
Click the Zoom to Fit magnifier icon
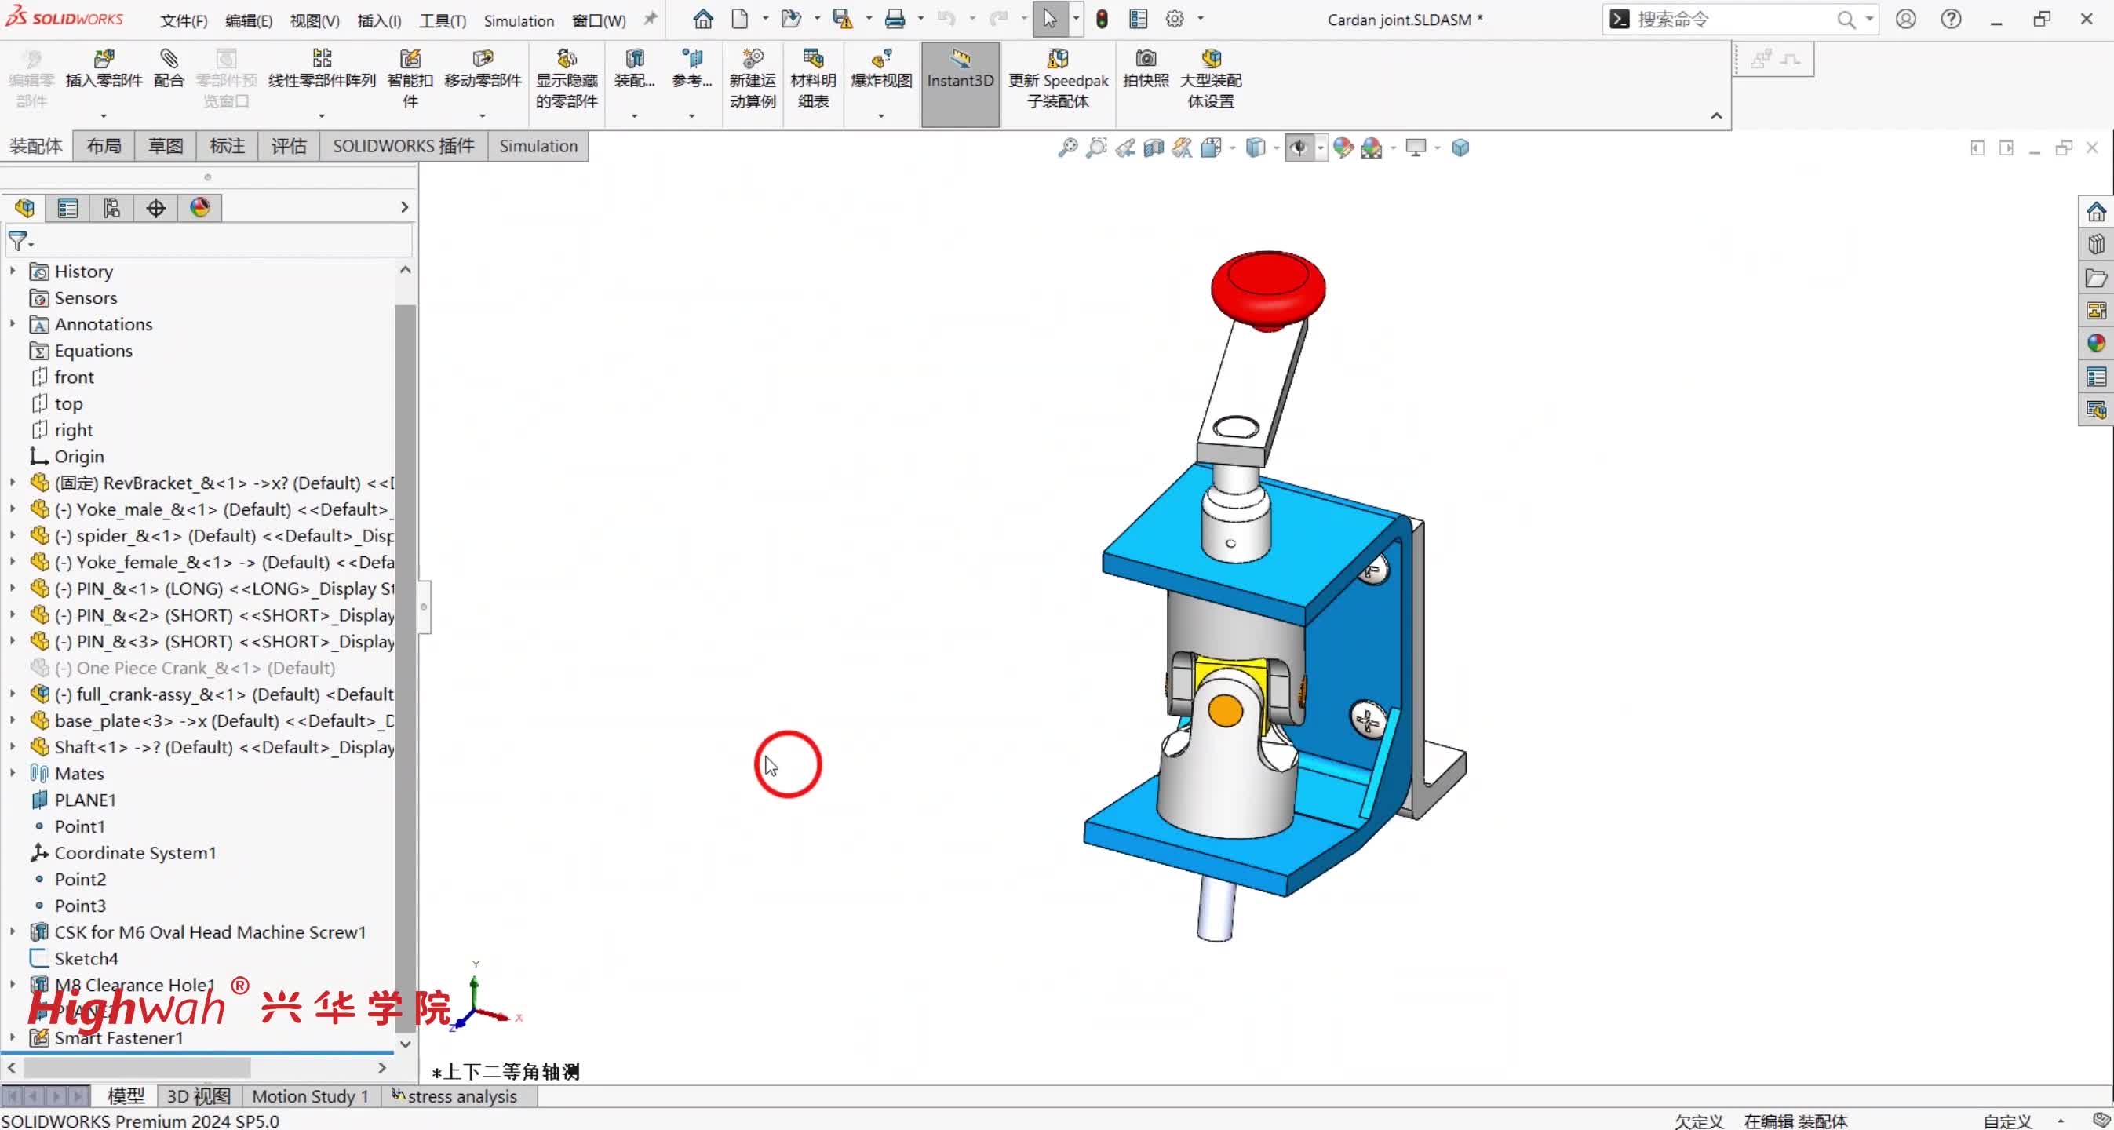(1067, 148)
